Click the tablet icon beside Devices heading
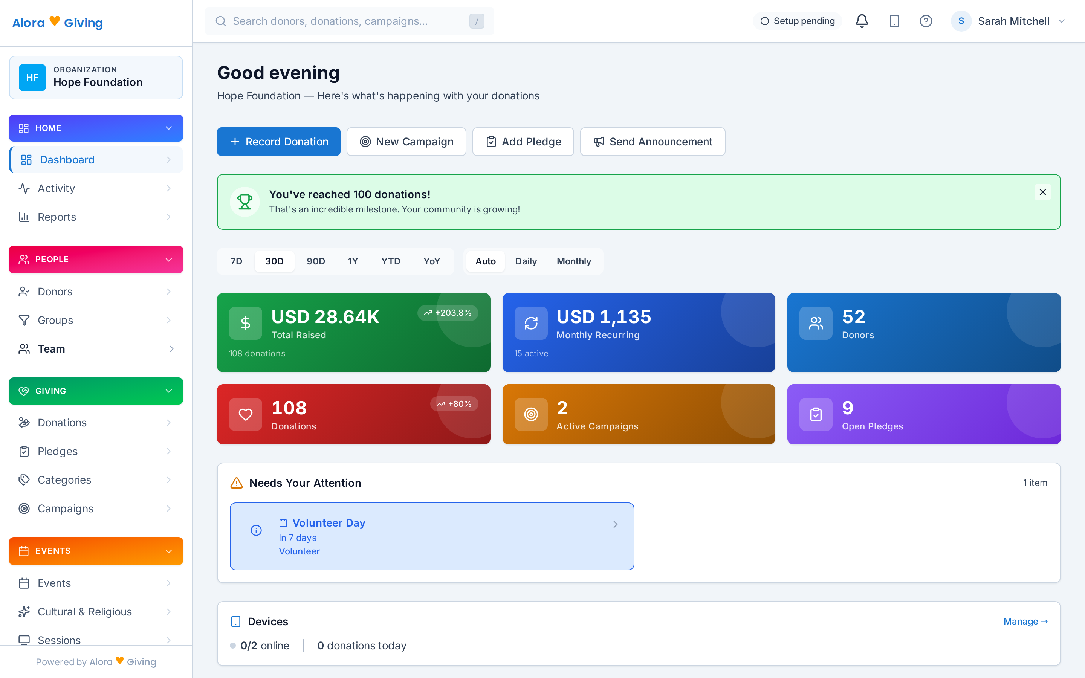The width and height of the screenshot is (1085, 678). click(235, 621)
